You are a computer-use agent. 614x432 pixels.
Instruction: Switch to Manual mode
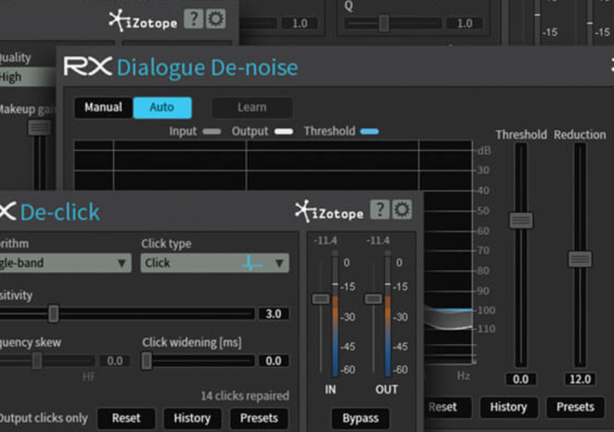click(103, 107)
